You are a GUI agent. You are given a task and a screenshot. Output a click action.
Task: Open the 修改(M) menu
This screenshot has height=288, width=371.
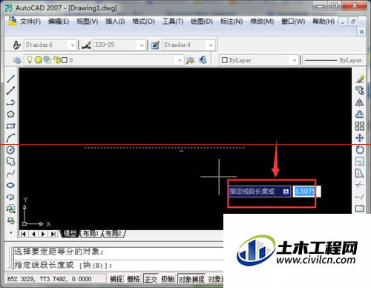[x=262, y=22]
